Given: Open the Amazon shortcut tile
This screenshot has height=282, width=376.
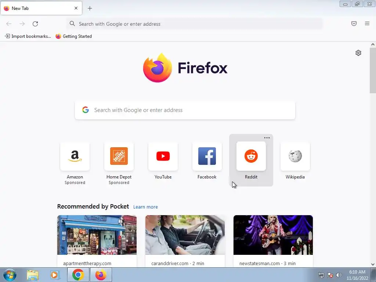Looking at the screenshot, I should click(75, 156).
